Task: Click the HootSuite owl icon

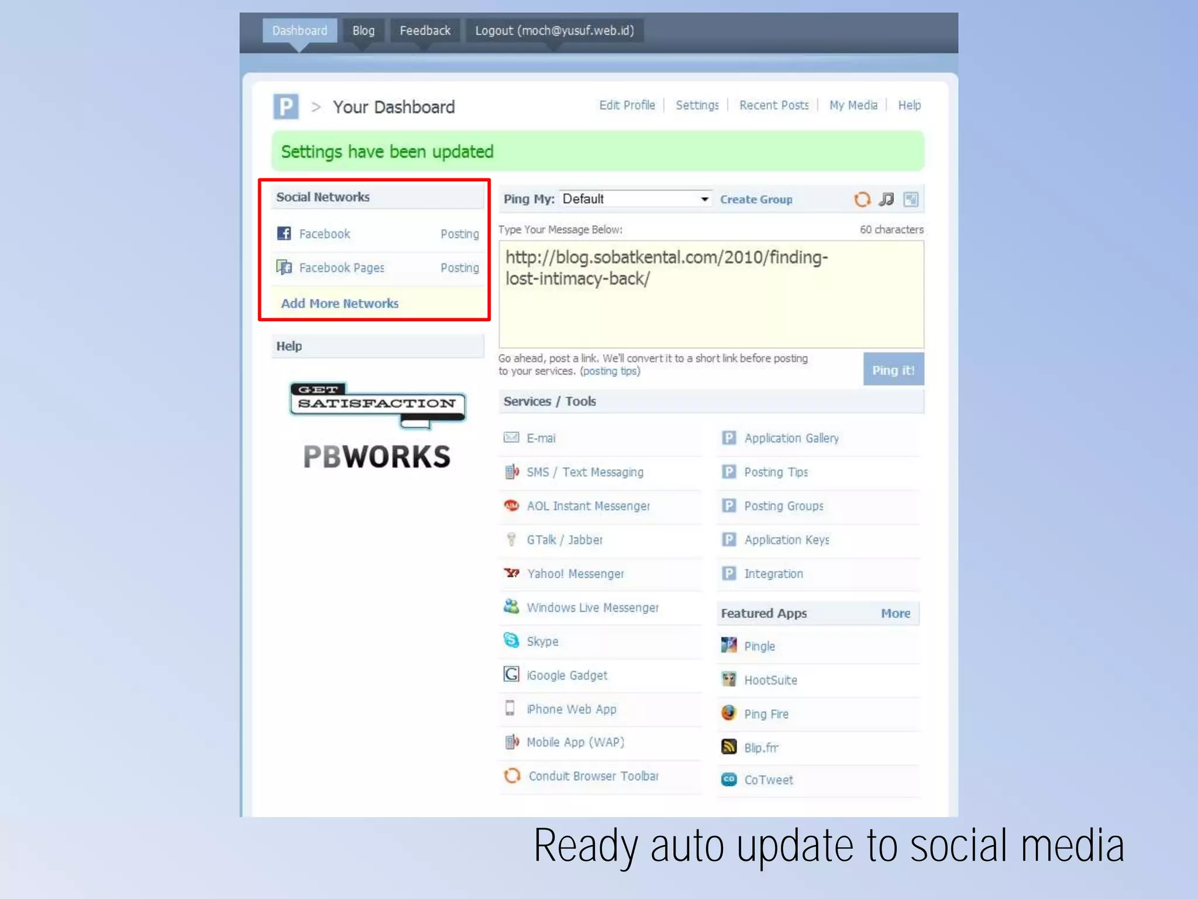Action: coord(729,680)
